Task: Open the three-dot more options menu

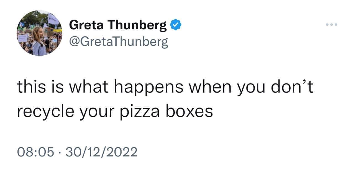Action: (332, 25)
